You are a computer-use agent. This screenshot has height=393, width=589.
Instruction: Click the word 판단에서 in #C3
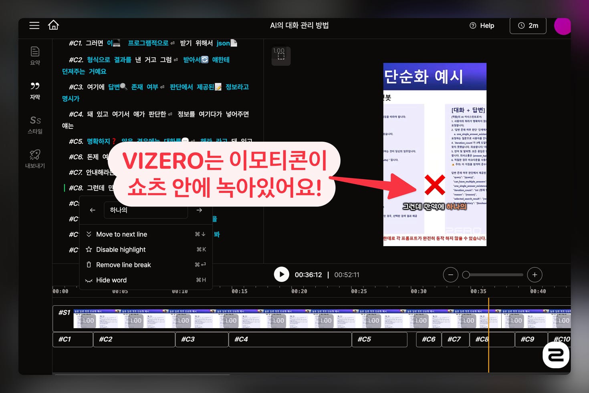(181, 87)
